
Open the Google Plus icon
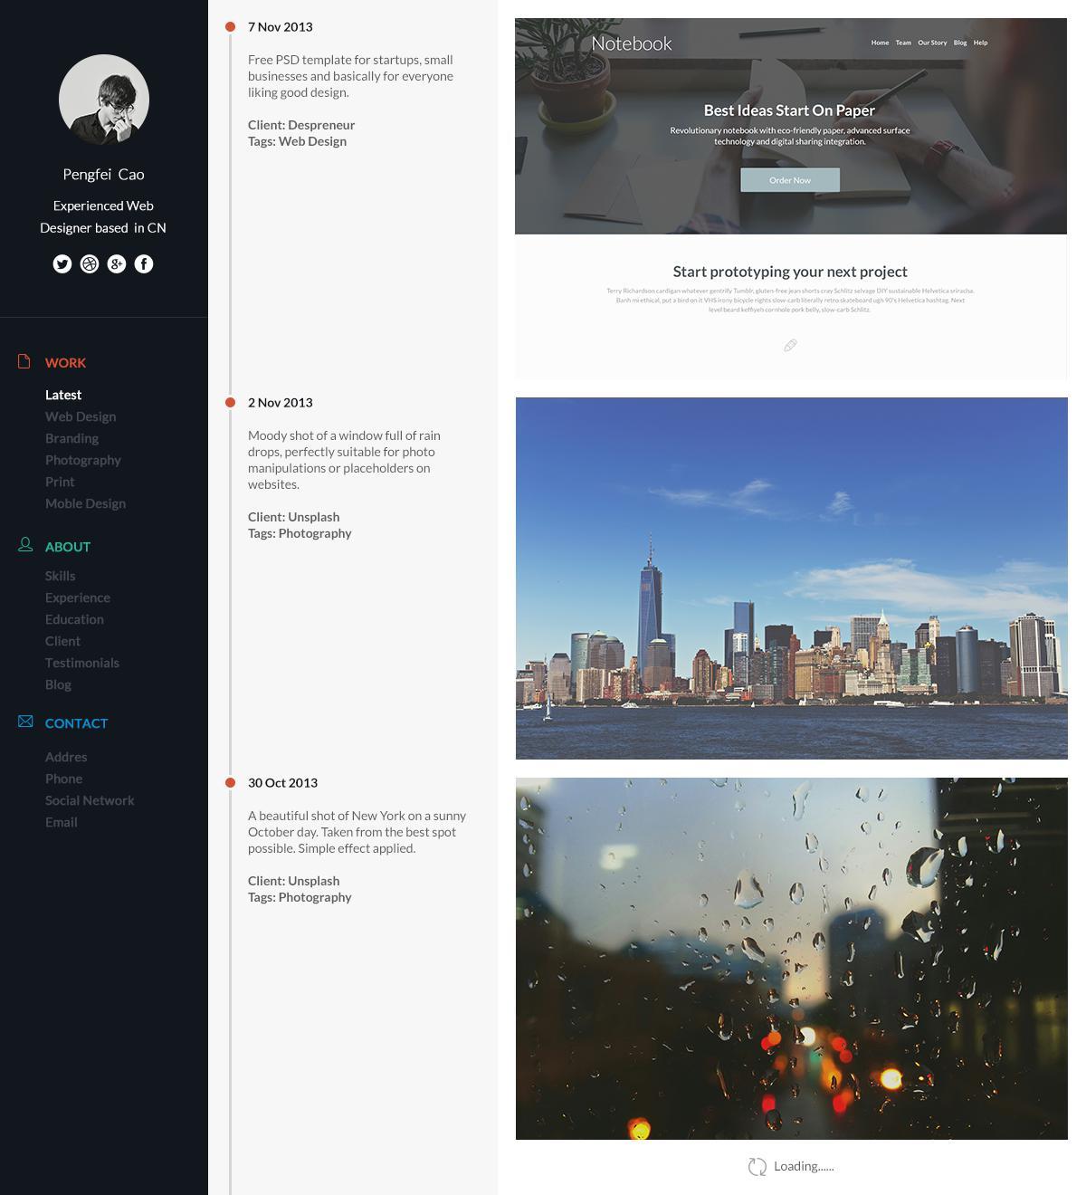coord(117,263)
